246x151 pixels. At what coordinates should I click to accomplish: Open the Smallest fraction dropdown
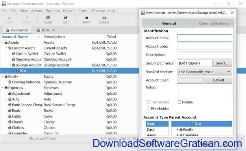pyautogui.click(x=204, y=72)
